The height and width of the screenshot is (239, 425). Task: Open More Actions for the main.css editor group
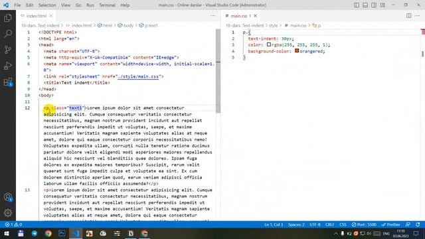(x=418, y=16)
